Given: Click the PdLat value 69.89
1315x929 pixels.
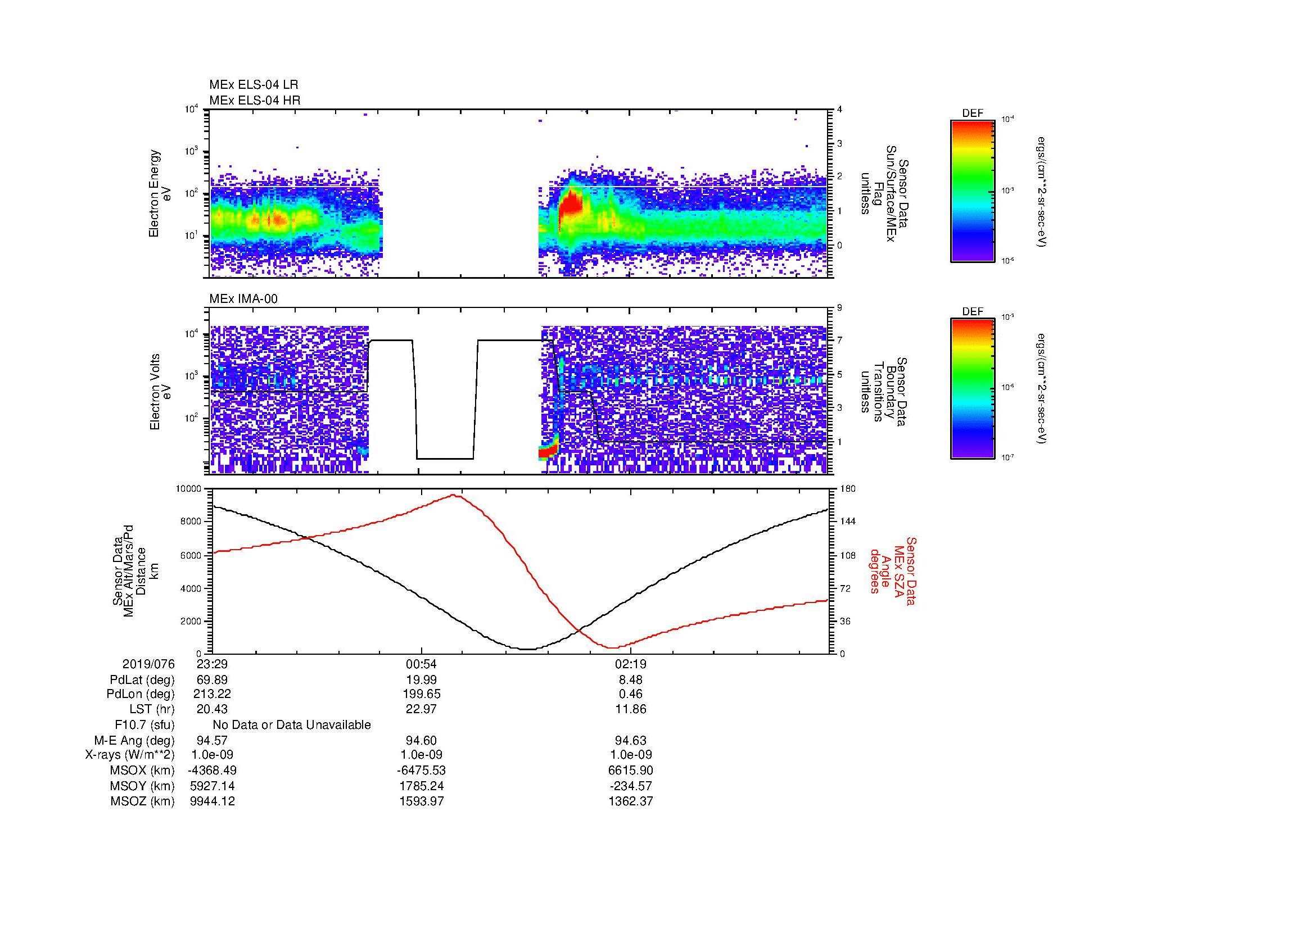Looking at the screenshot, I should pos(212,680).
